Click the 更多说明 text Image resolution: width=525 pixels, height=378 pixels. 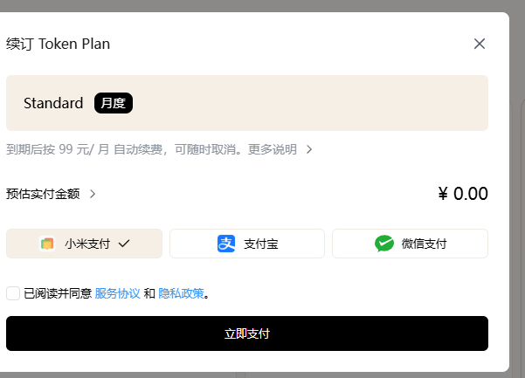coord(273,149)
